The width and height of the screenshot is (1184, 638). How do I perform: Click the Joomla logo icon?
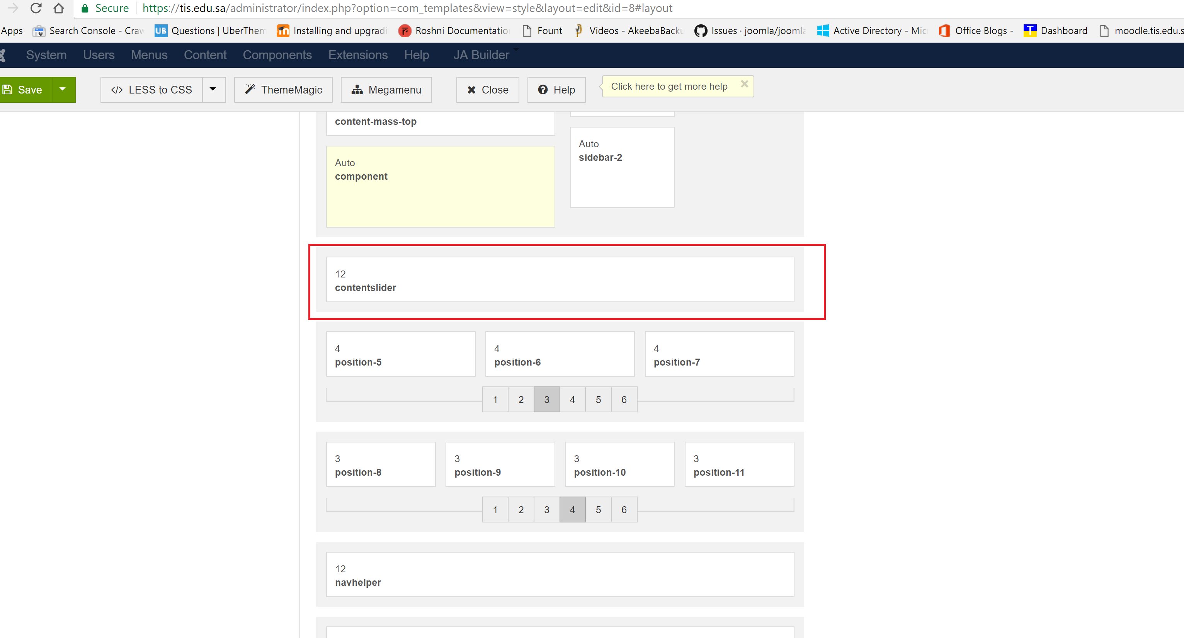coord(3,55)
